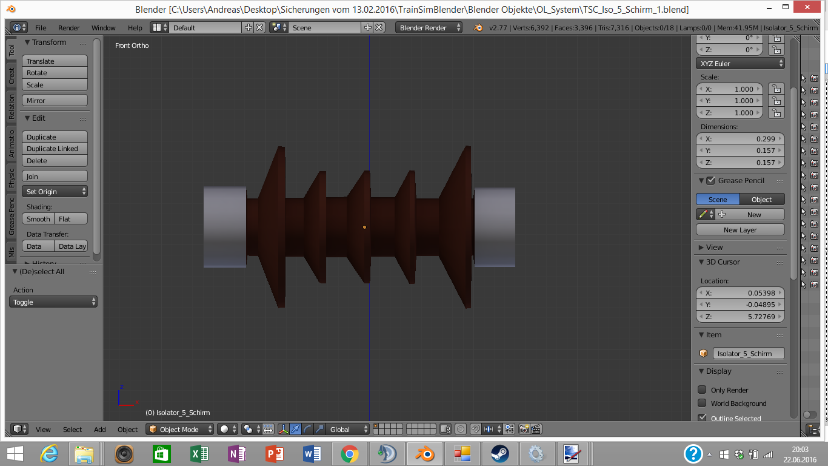Click the Blender logo in info header
Viewport: 828px width, 466px height.
[478, 28]
